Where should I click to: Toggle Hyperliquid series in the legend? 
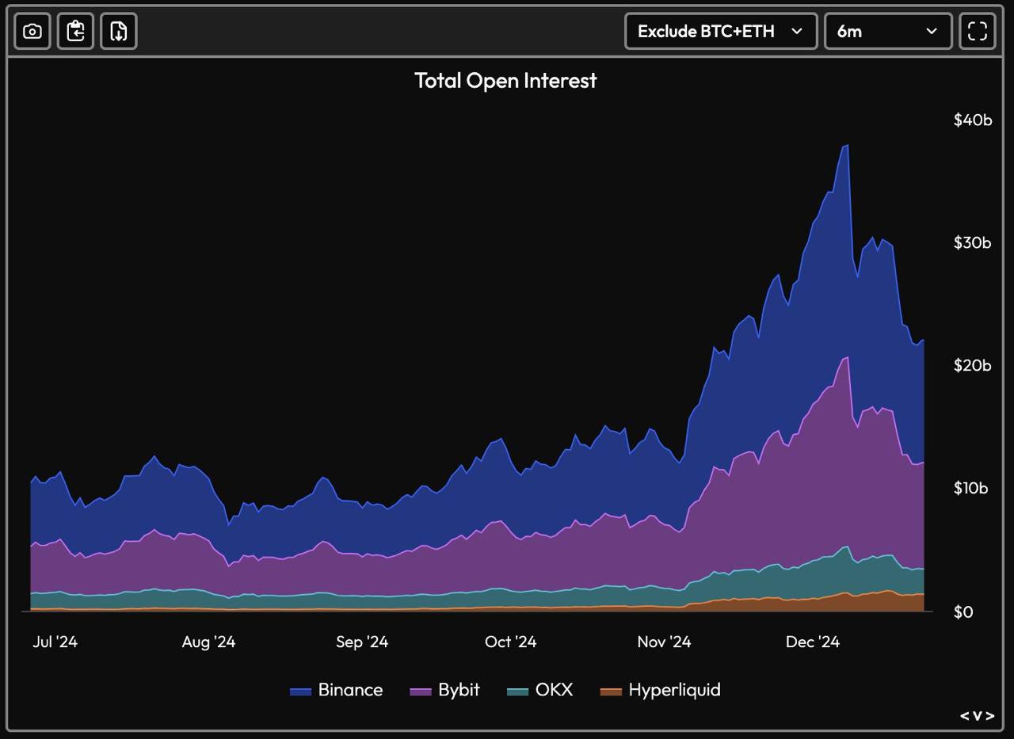[x=661, y=690]
